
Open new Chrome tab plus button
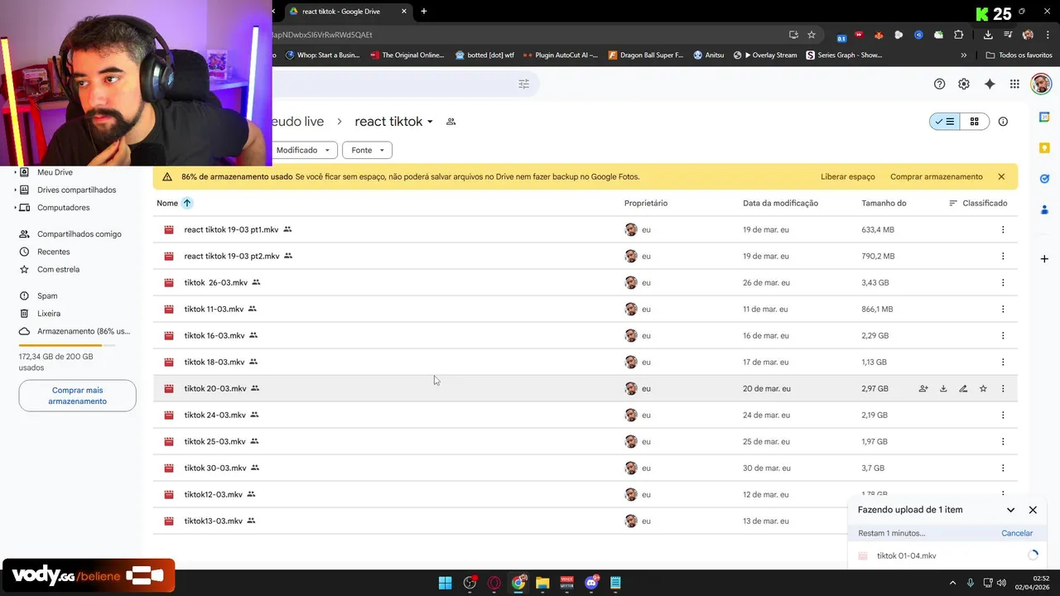(424, 12)
